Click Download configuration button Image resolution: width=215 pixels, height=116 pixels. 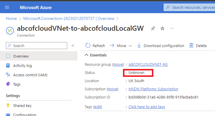coord(161,46)
